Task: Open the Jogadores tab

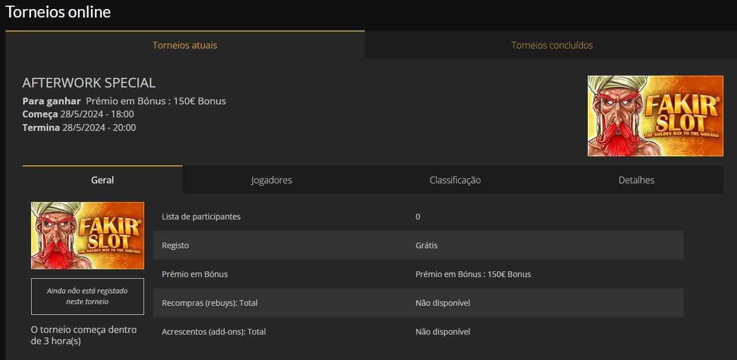Action: click(271, 180)
